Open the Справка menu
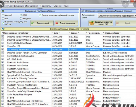136x107 pixels. [x=58, y=6]
